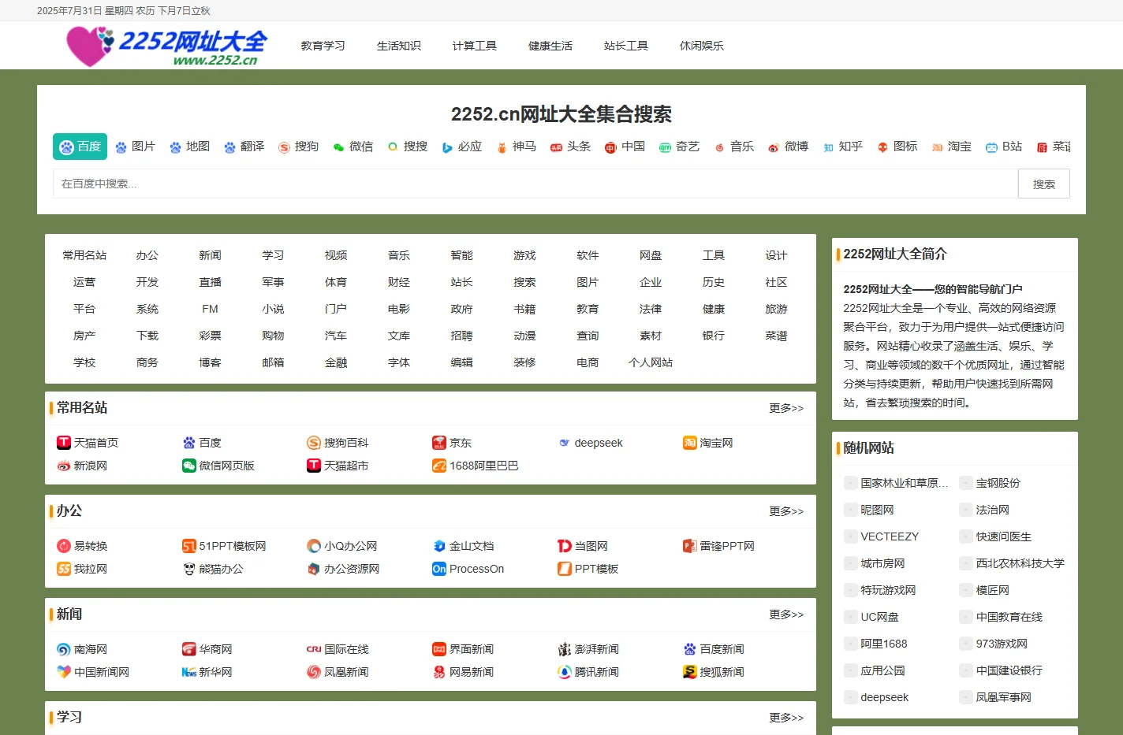
Task: Click the 搜狗百科 icon
Action: pos(314,443)
